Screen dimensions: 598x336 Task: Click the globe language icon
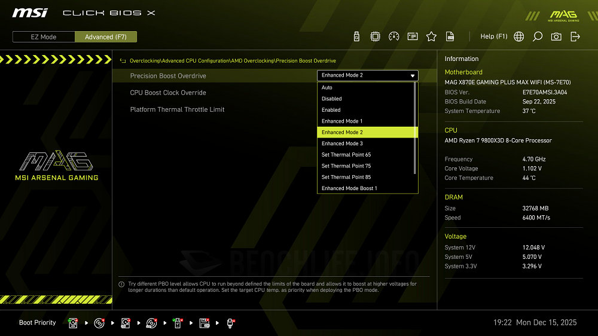(519, 36)
